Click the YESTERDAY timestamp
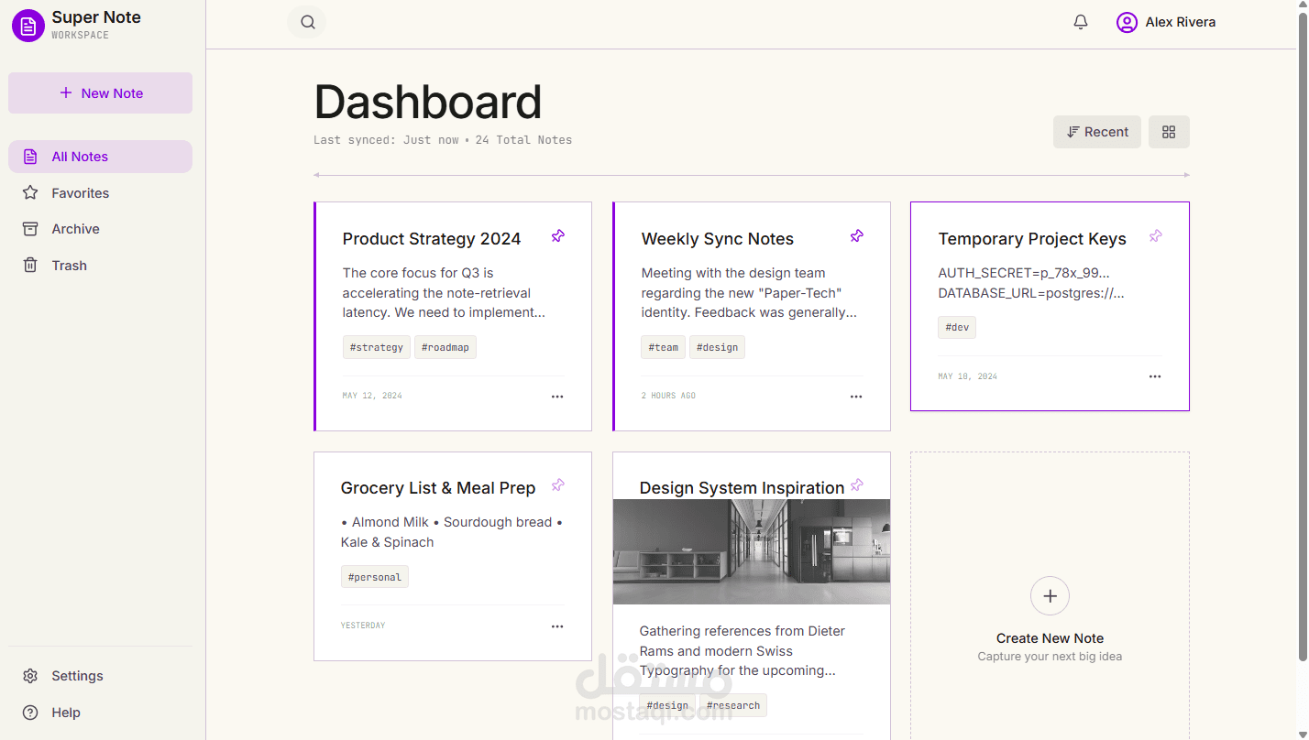The width and height of the screenshot is (1309, 740). tap(363, 626)
